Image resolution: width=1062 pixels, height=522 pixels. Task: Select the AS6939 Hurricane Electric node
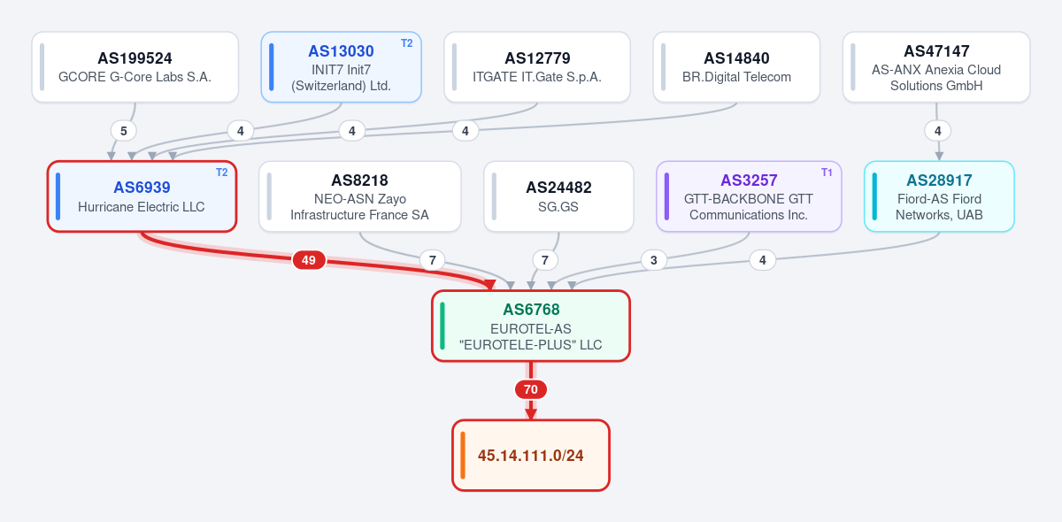pyautogui.click(x=142, y=196)
